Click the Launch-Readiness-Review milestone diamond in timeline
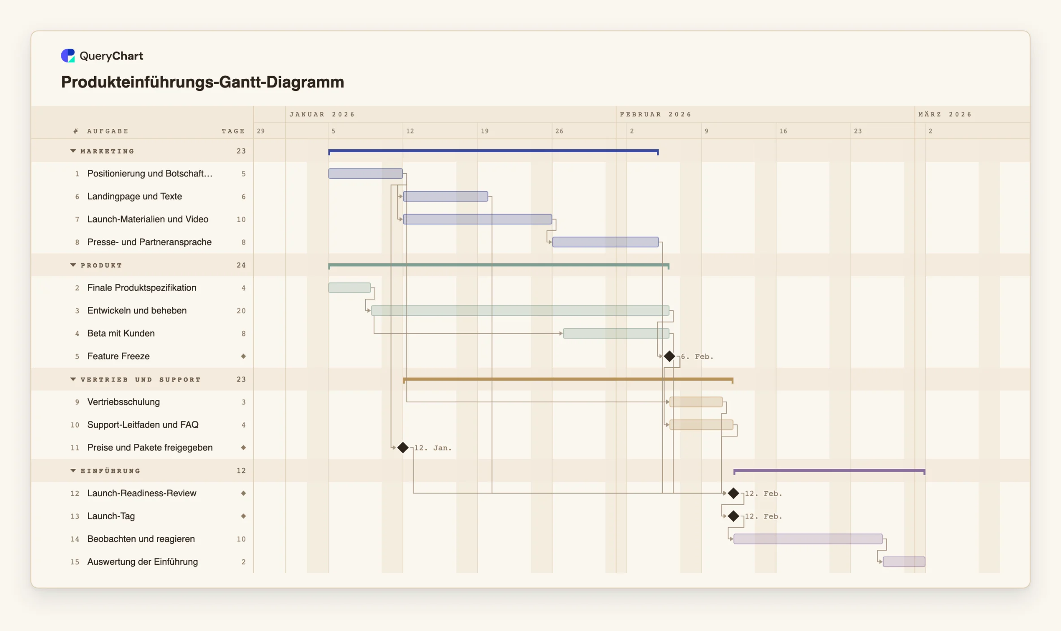This screenshot has height=631, width=1061. 733,493
